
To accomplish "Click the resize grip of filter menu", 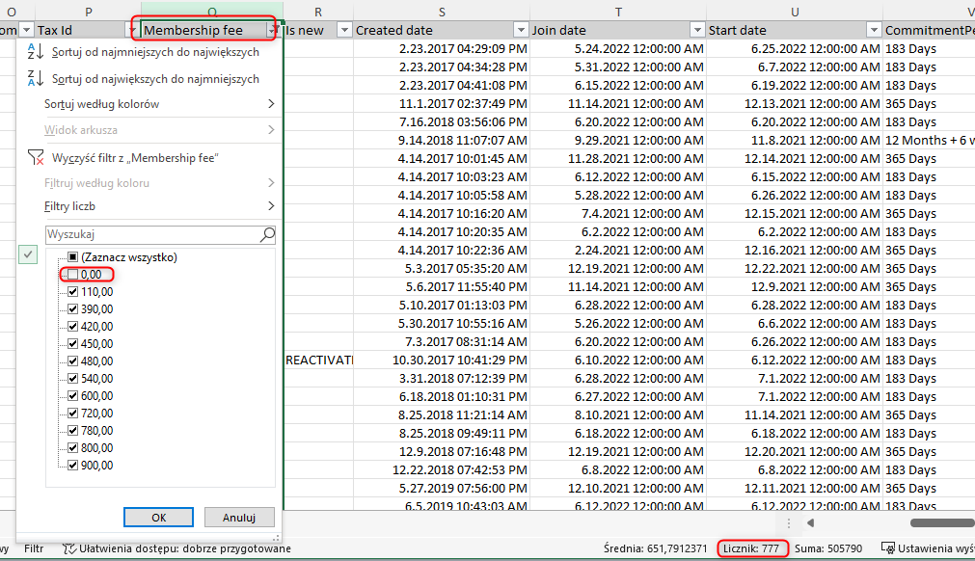I will 277,538.
